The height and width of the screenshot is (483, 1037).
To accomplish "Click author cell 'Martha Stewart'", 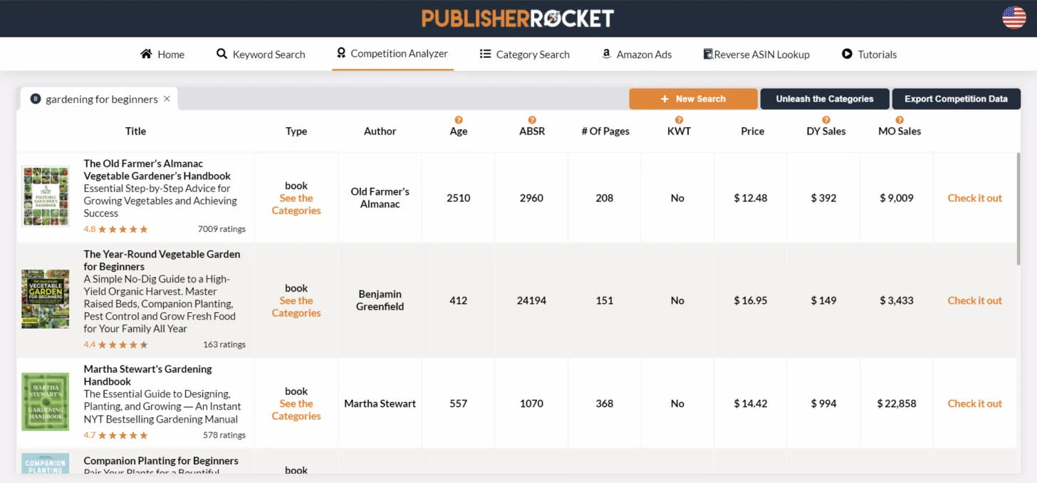I will click(x=380, y=403).
